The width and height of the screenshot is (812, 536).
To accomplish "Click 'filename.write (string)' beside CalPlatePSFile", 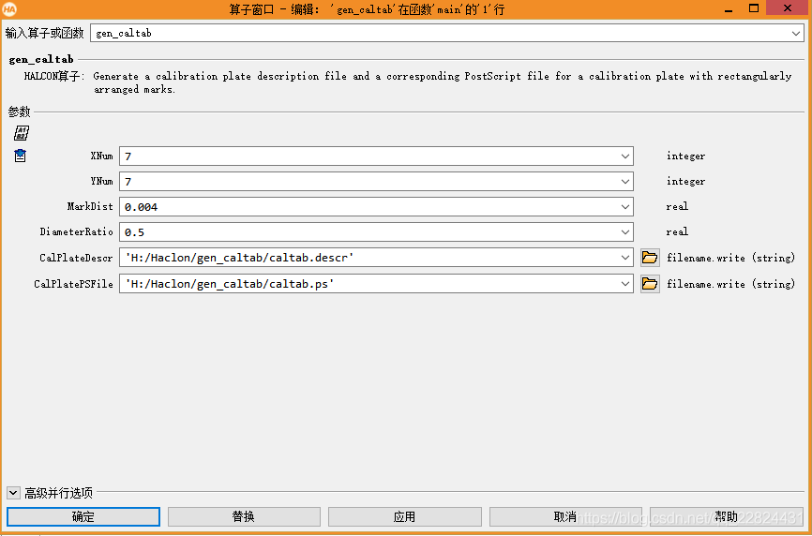I will point(730,284).
